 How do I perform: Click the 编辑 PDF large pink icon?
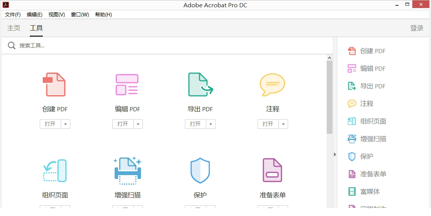pyautogui.click(x=127, y=84)
